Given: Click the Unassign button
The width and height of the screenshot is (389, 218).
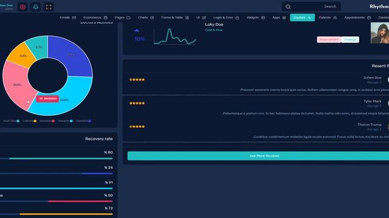Looking at the screenshot, I should pyautogui.click(x=350, y=39).
